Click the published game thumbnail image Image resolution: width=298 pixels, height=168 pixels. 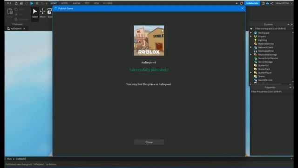[x=149, y=41]
